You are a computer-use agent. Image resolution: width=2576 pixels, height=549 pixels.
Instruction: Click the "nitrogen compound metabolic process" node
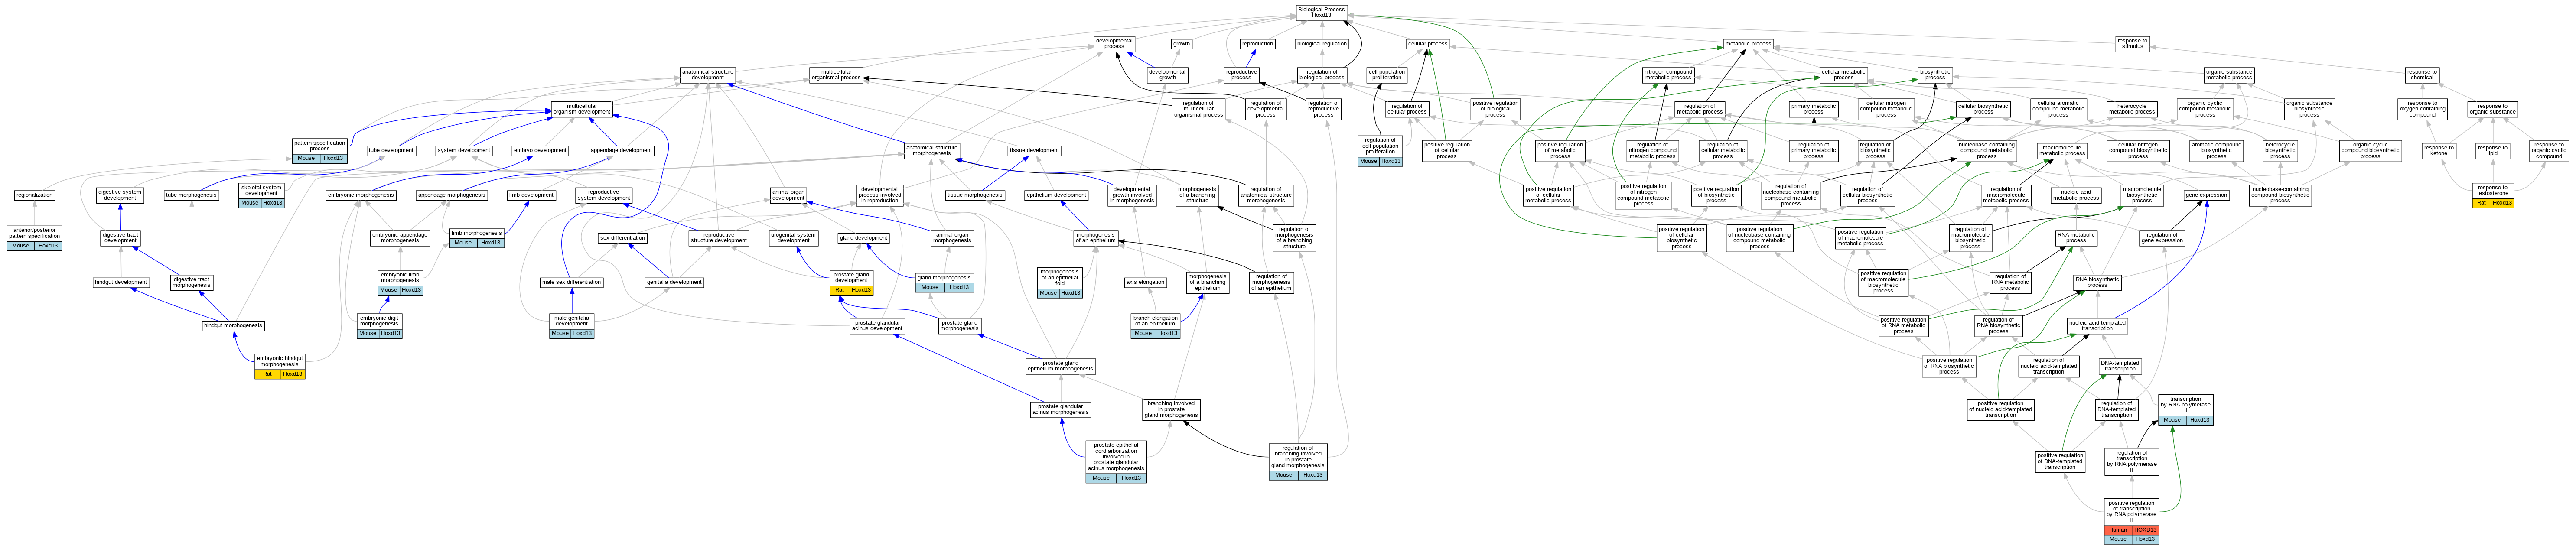click(x=1668, y=75)
